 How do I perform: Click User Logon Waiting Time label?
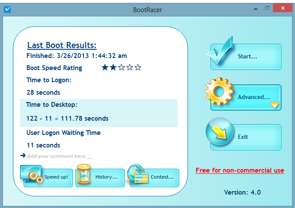(x=63, y=133)
